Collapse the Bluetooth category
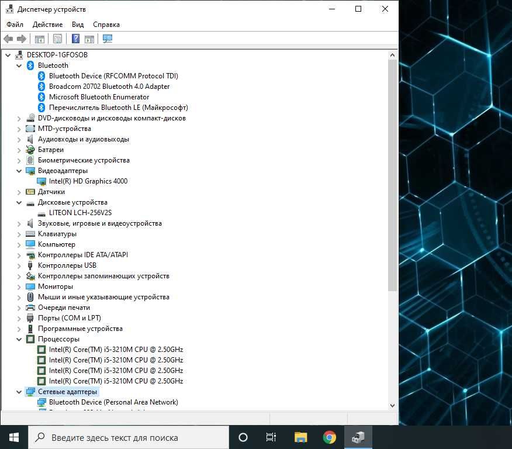Screen dimensions: 512x449 tap(19, 65)
